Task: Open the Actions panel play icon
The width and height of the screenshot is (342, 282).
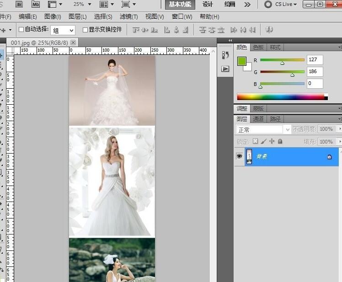Action: tap(225, 69)
